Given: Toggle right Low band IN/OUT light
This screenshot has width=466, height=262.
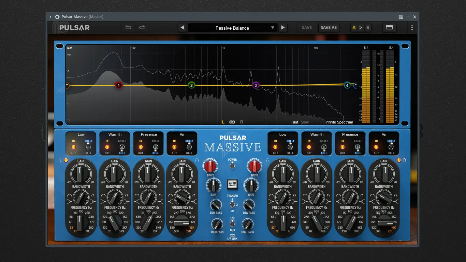Looking at the screenshot, I should (275, 147).
